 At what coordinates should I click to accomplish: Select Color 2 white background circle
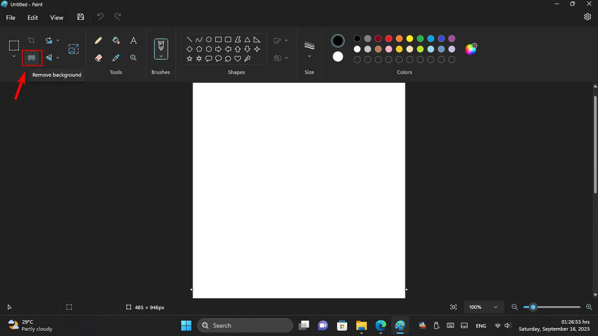point(338,56)
